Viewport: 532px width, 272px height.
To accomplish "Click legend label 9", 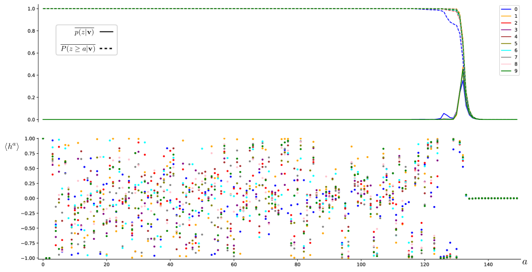I will [516, 71].
